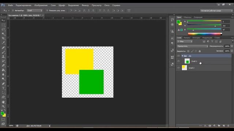Click the Слой 1 layer thumbnail
Image resolution: width=234 pixels, height=131 pixels.
pos(187,61)
